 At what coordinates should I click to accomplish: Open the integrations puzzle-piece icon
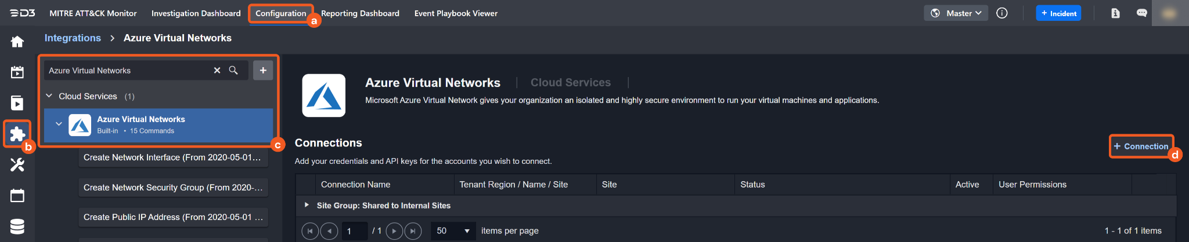click(17, 134)
